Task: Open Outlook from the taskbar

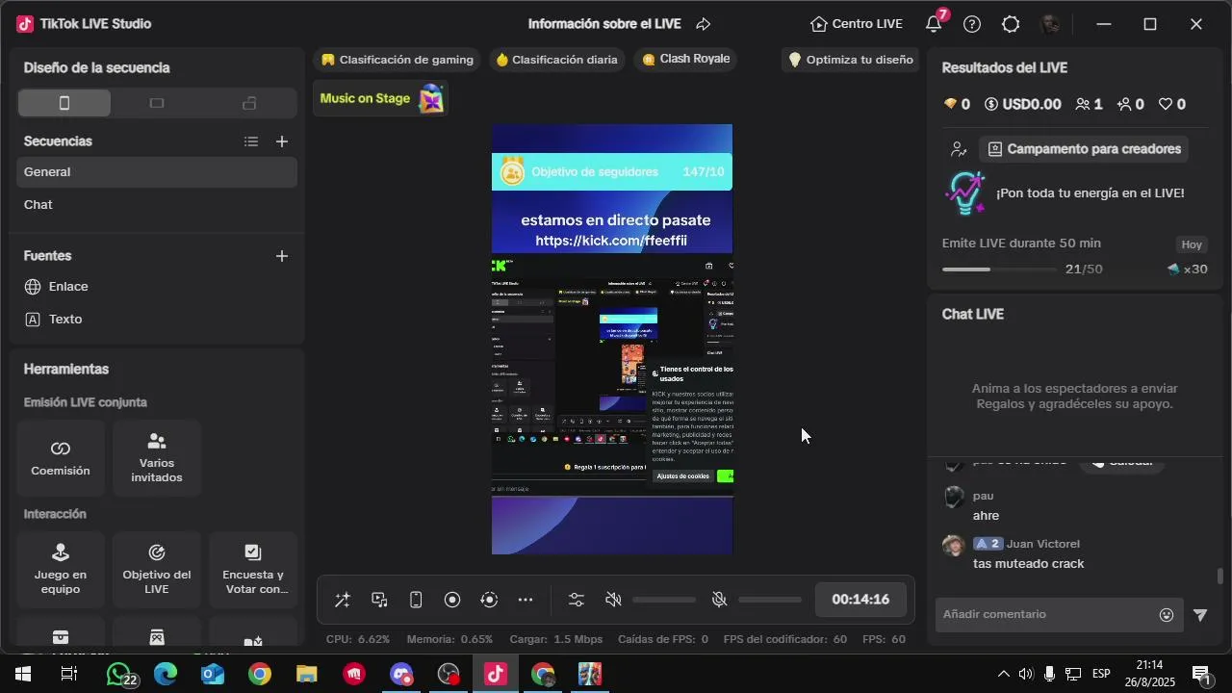Action: (x=212, y=674)
